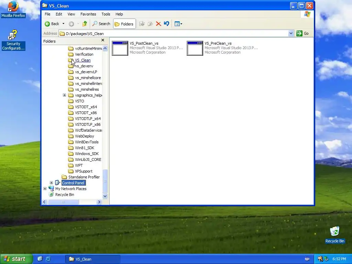This screenshot has height=264, width=352.
Task: Click the Security Configuration desktop shortcut
Action: (x=13, y=41)
